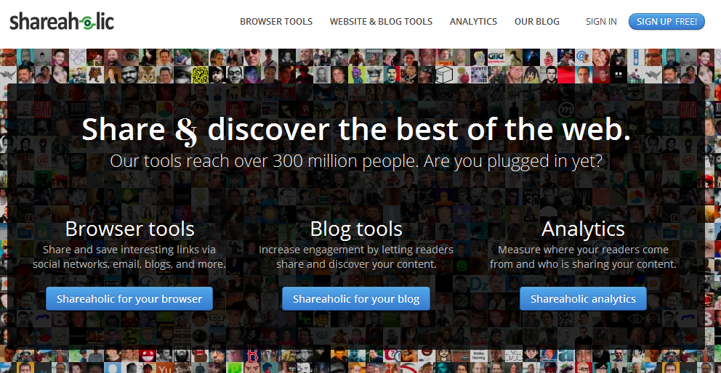Viewport: 721px width, 373px height.
Task: Open Website & Blog Tools menu
Action: pyautogui.click(x=381, y=22)
